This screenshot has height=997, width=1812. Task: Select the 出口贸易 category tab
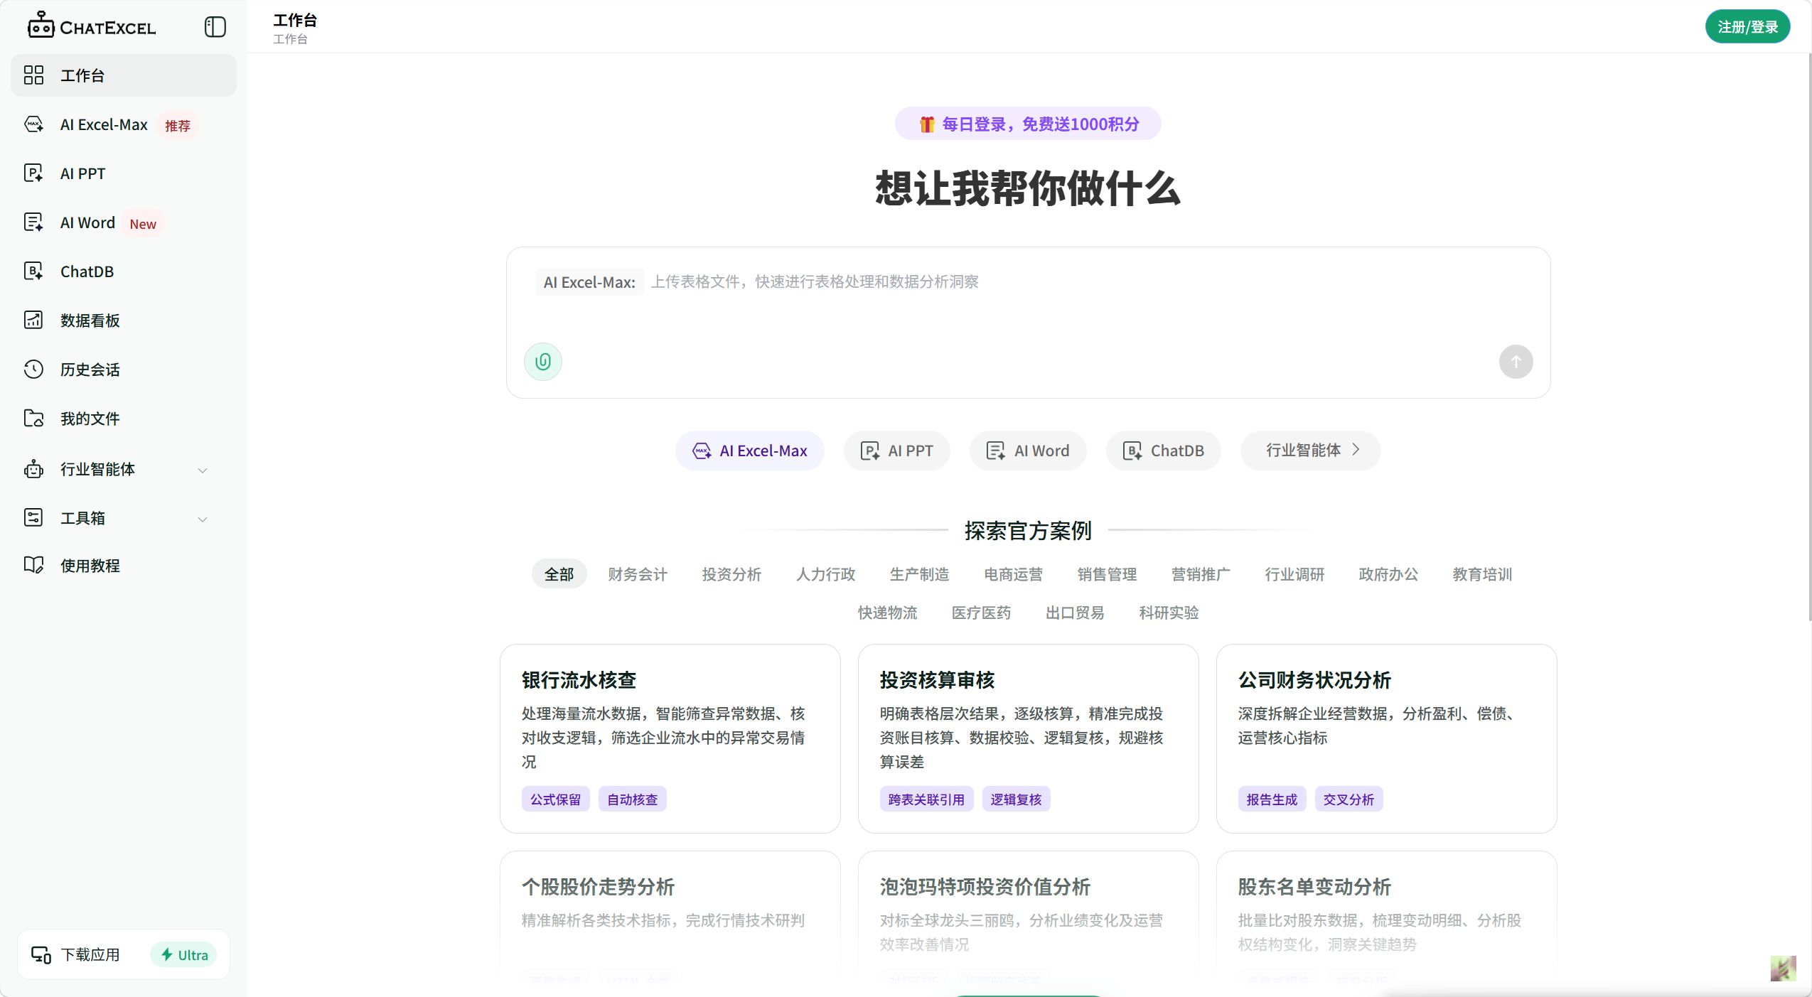(1075, 613)
